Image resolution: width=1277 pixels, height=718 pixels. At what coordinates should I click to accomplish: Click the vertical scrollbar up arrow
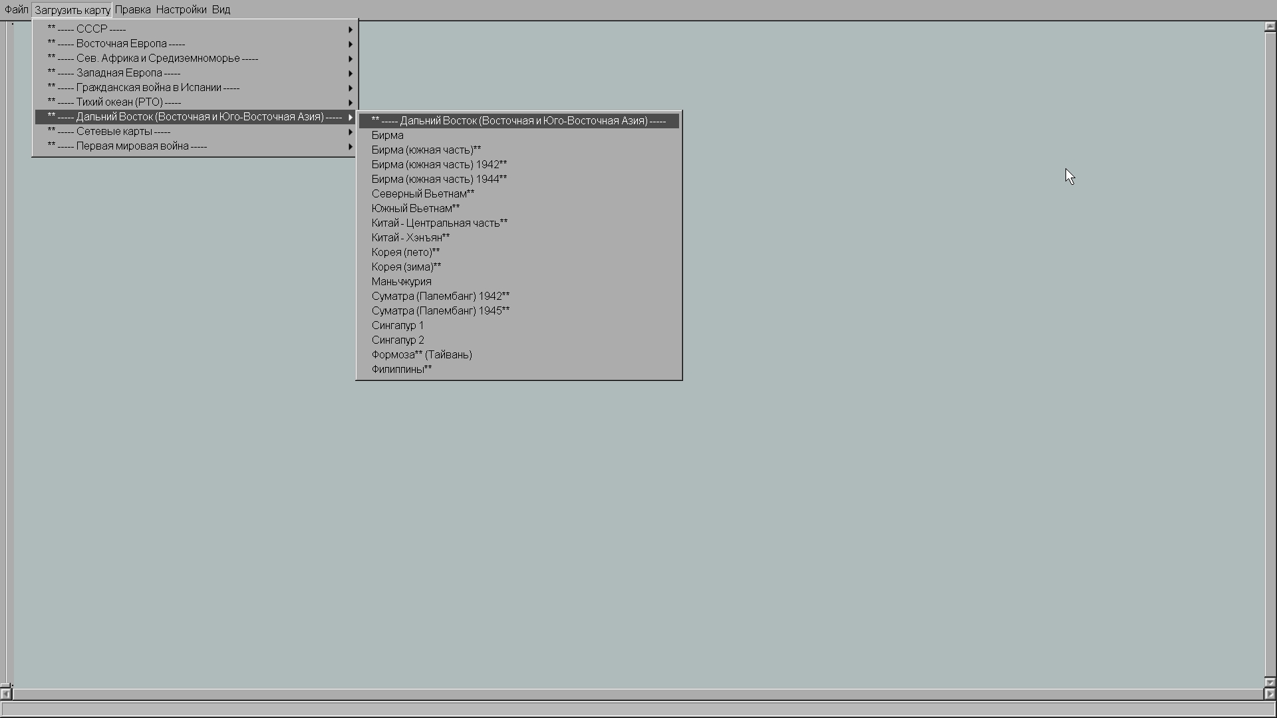coord(1270,27)
